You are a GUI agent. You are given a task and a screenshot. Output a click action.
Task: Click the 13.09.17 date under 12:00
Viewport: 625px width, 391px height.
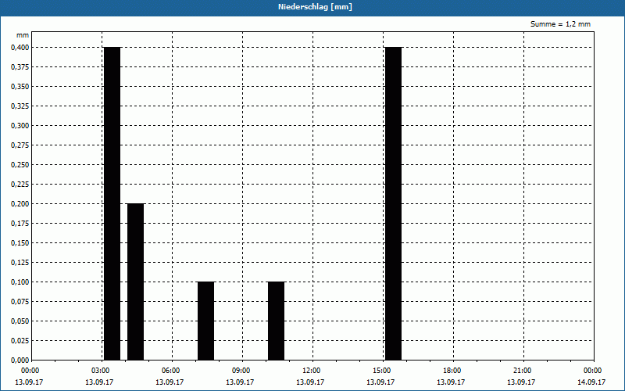[310, 382]
